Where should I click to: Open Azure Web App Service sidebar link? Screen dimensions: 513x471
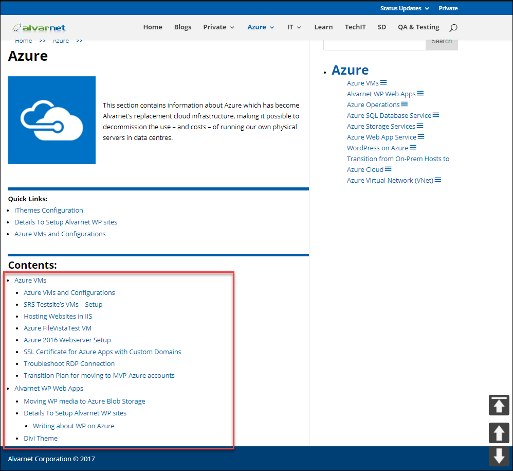tap(381, 137)
